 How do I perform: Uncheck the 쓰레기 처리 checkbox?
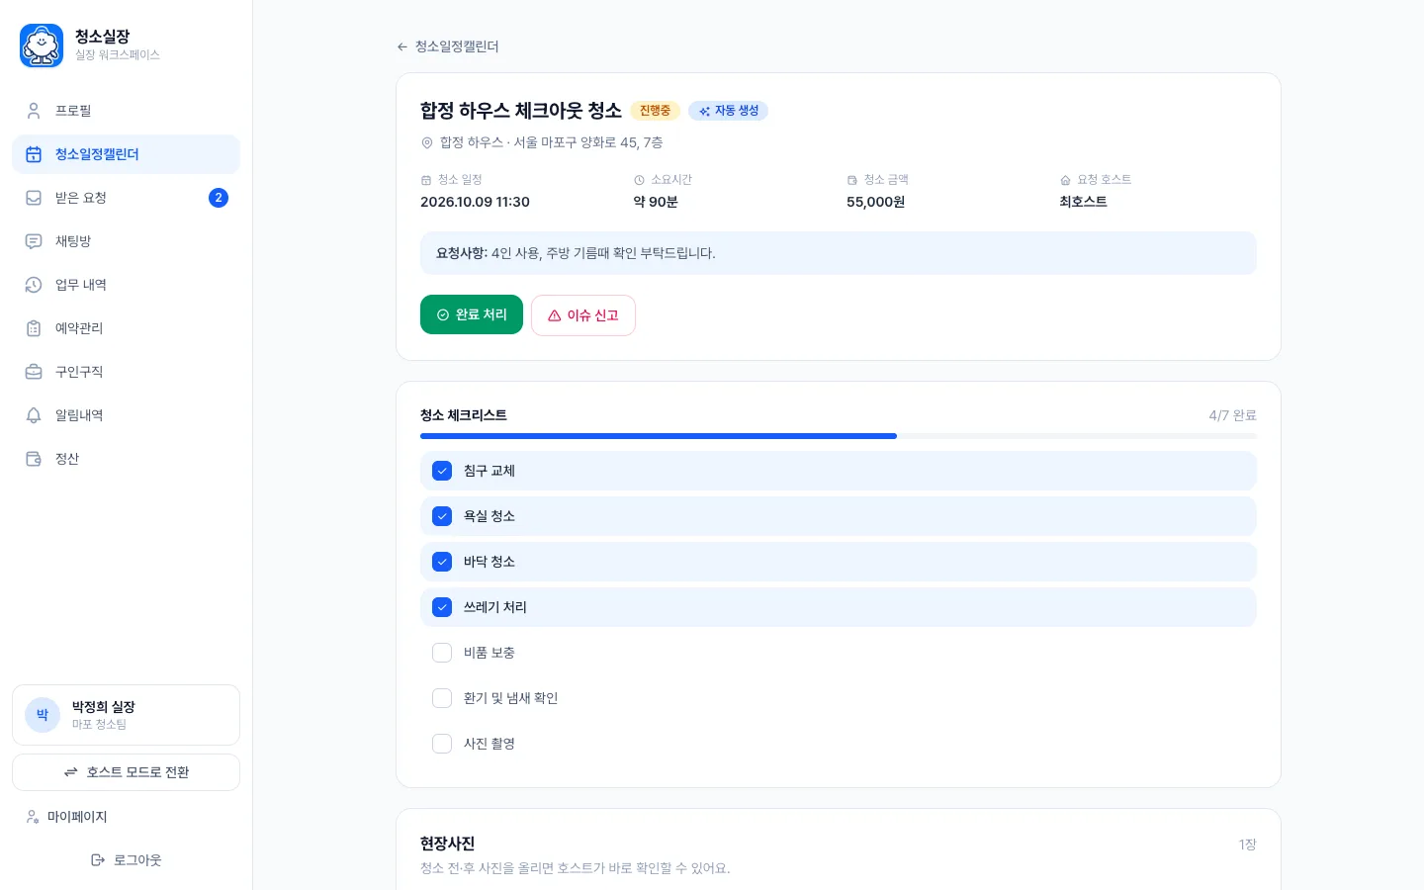pos(442,607)
